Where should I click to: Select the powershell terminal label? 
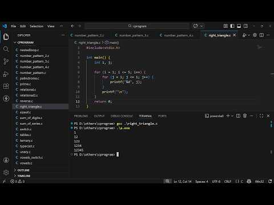(214, 116)
